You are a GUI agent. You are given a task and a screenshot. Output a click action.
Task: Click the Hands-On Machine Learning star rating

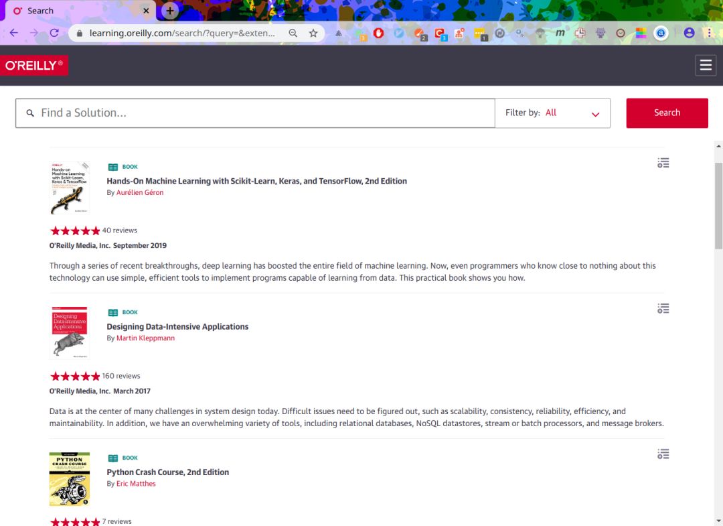pyautogui.click(x=75, y=231)
